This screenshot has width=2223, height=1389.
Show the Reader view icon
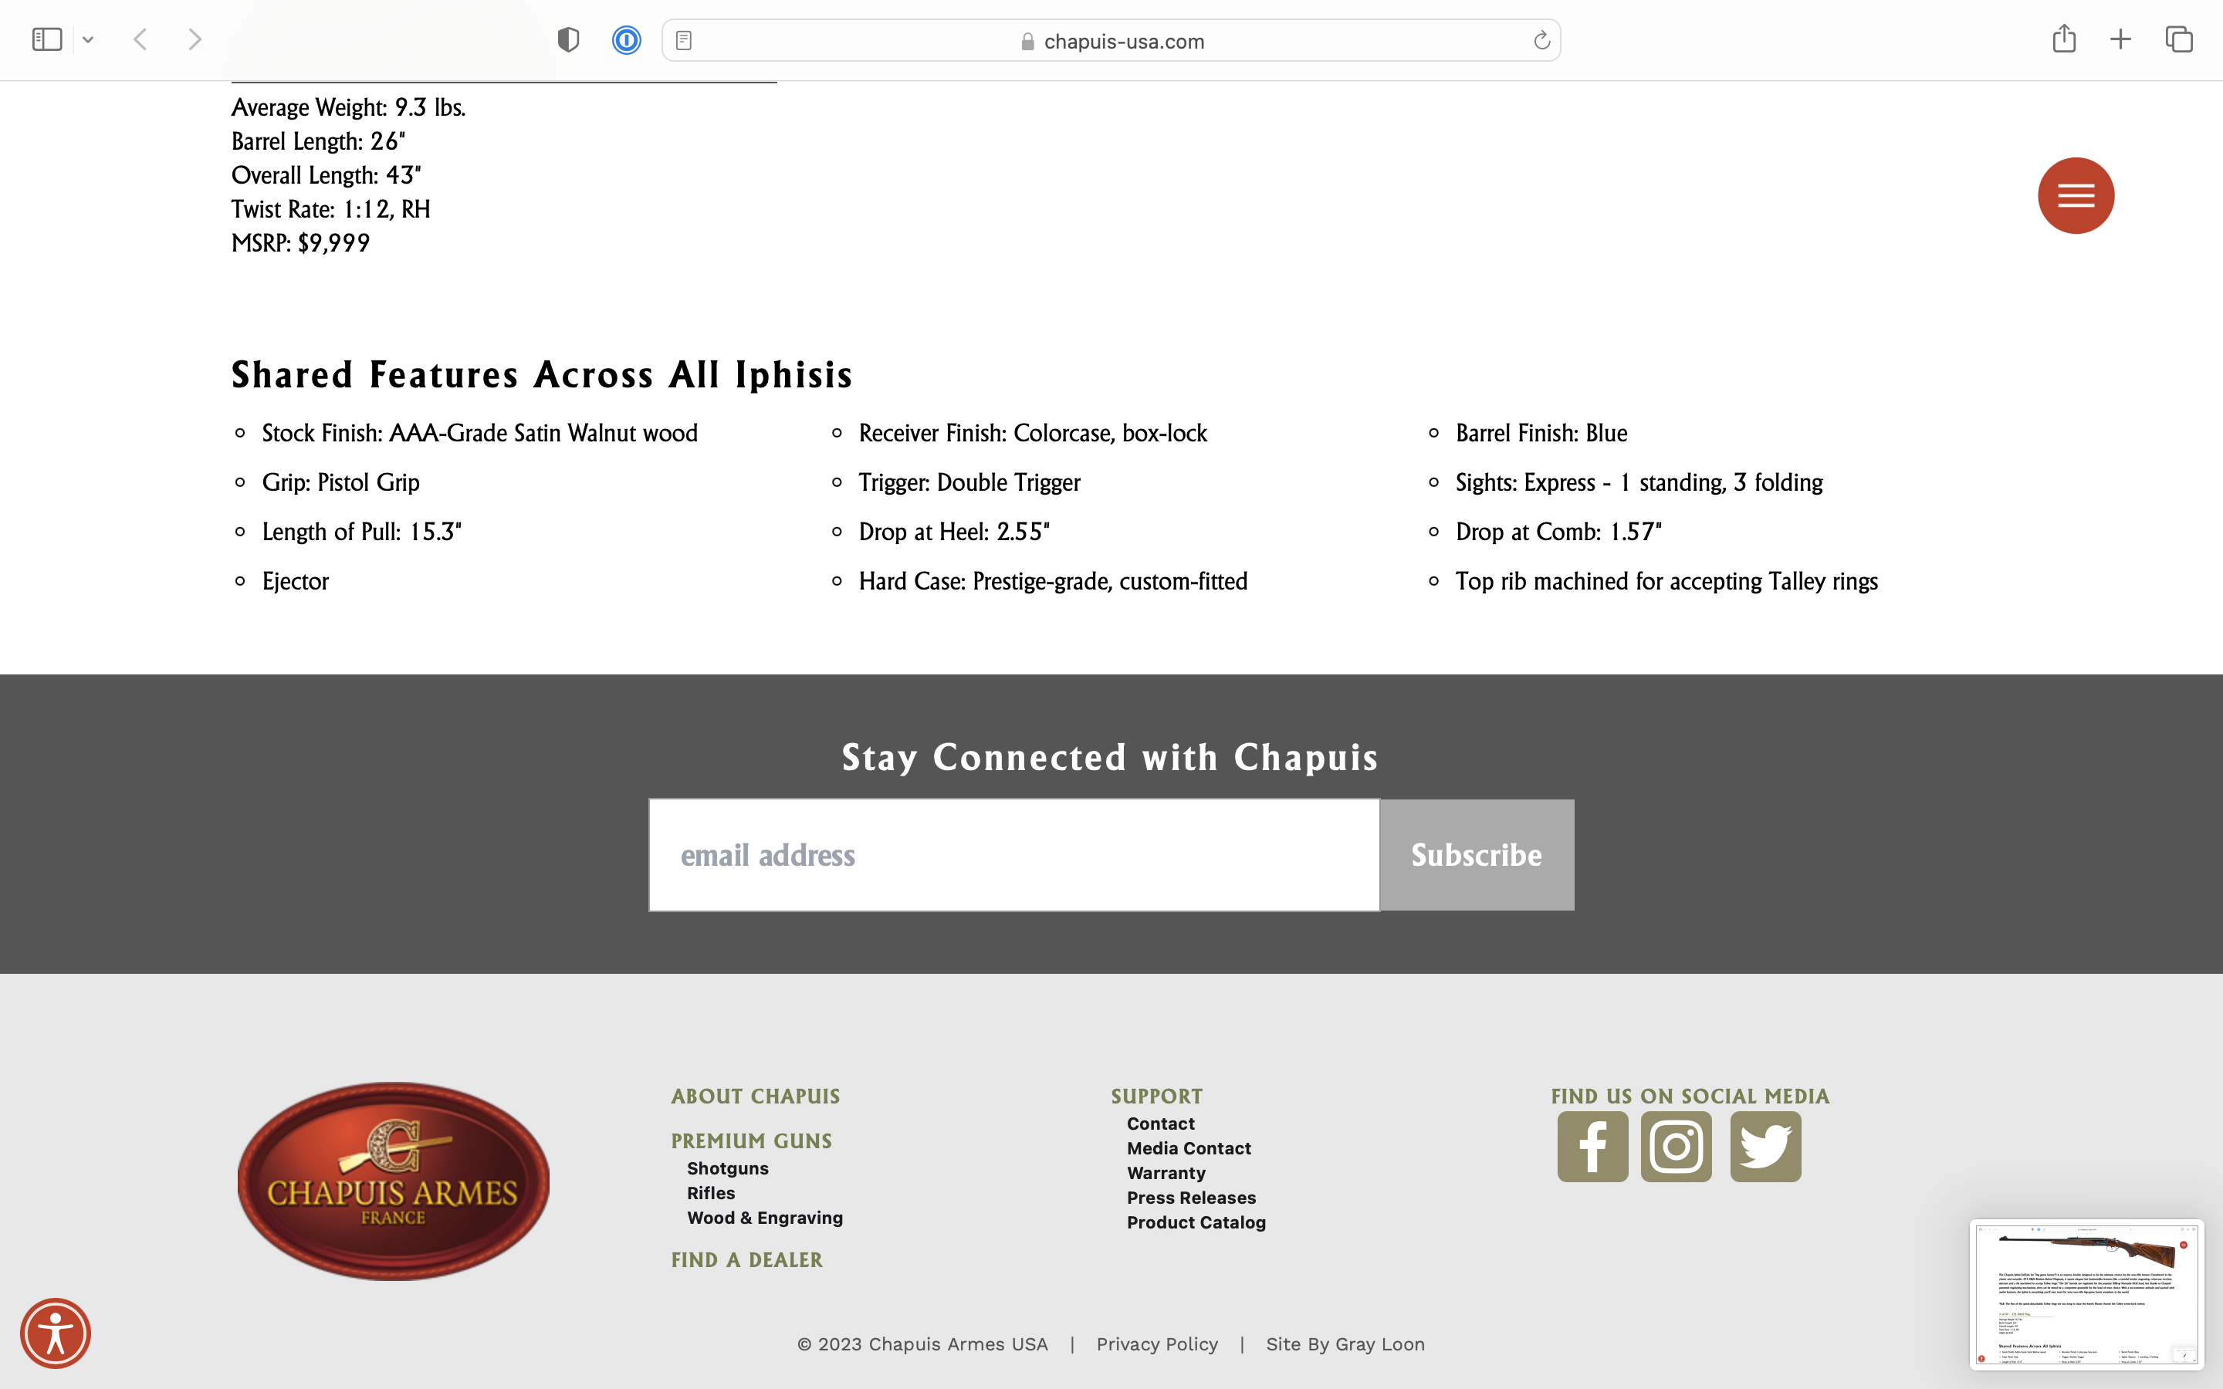tap(683, 40)
